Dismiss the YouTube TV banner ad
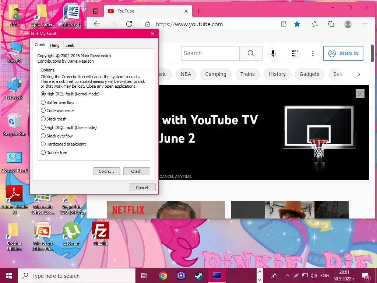 tap(360, 94)
